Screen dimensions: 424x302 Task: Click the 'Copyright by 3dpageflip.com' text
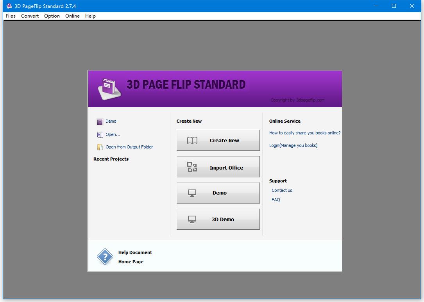click(x=297, y=100)
